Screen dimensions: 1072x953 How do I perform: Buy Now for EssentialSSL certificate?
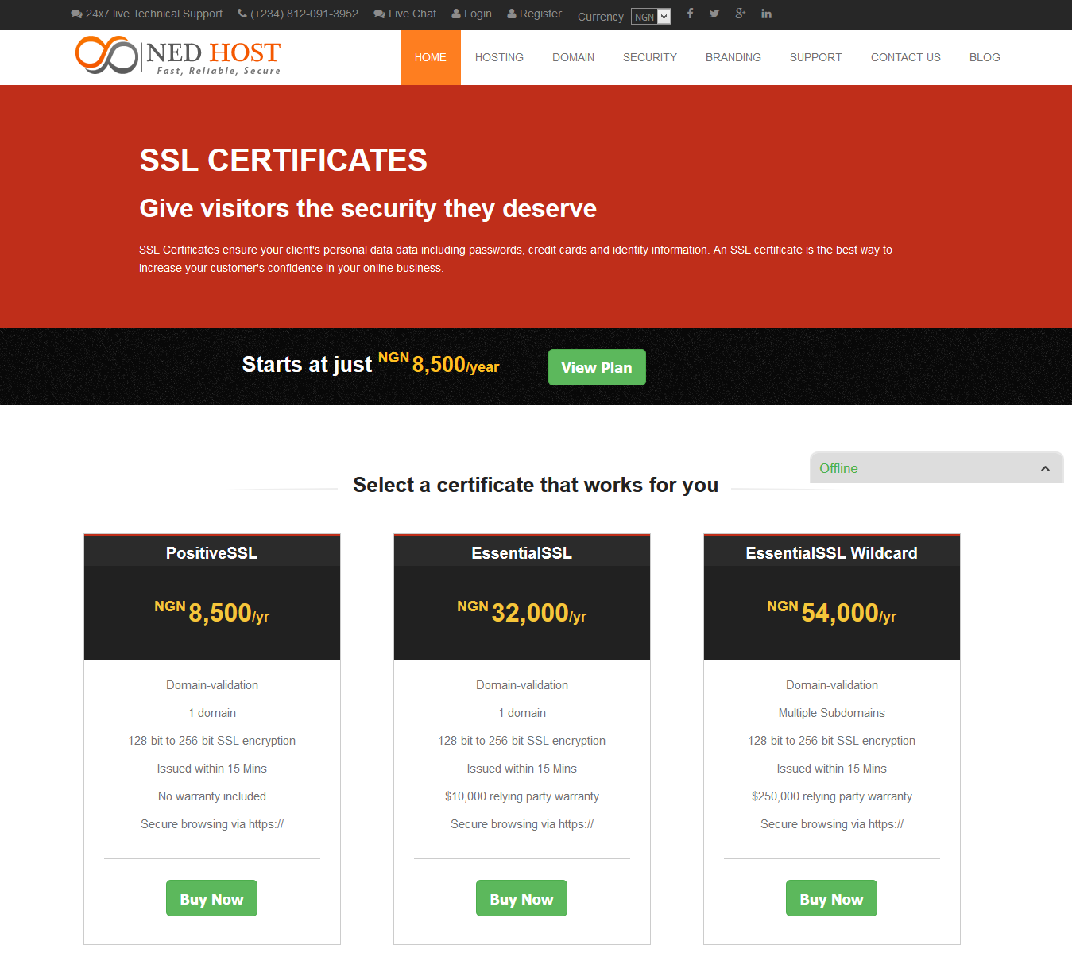tap(521, 899)
